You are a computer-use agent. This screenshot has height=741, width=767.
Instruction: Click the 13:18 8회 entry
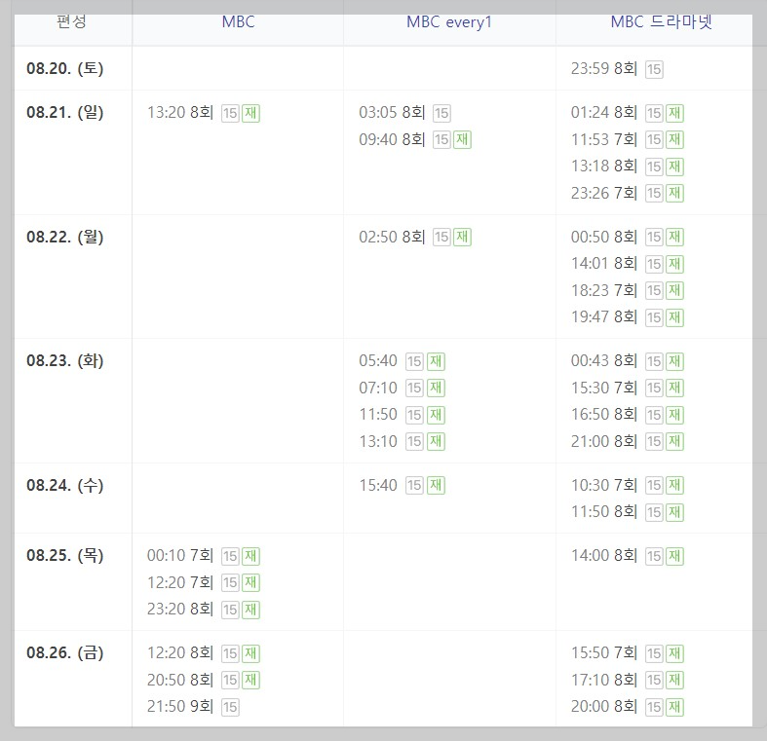[x=604, y=167]
